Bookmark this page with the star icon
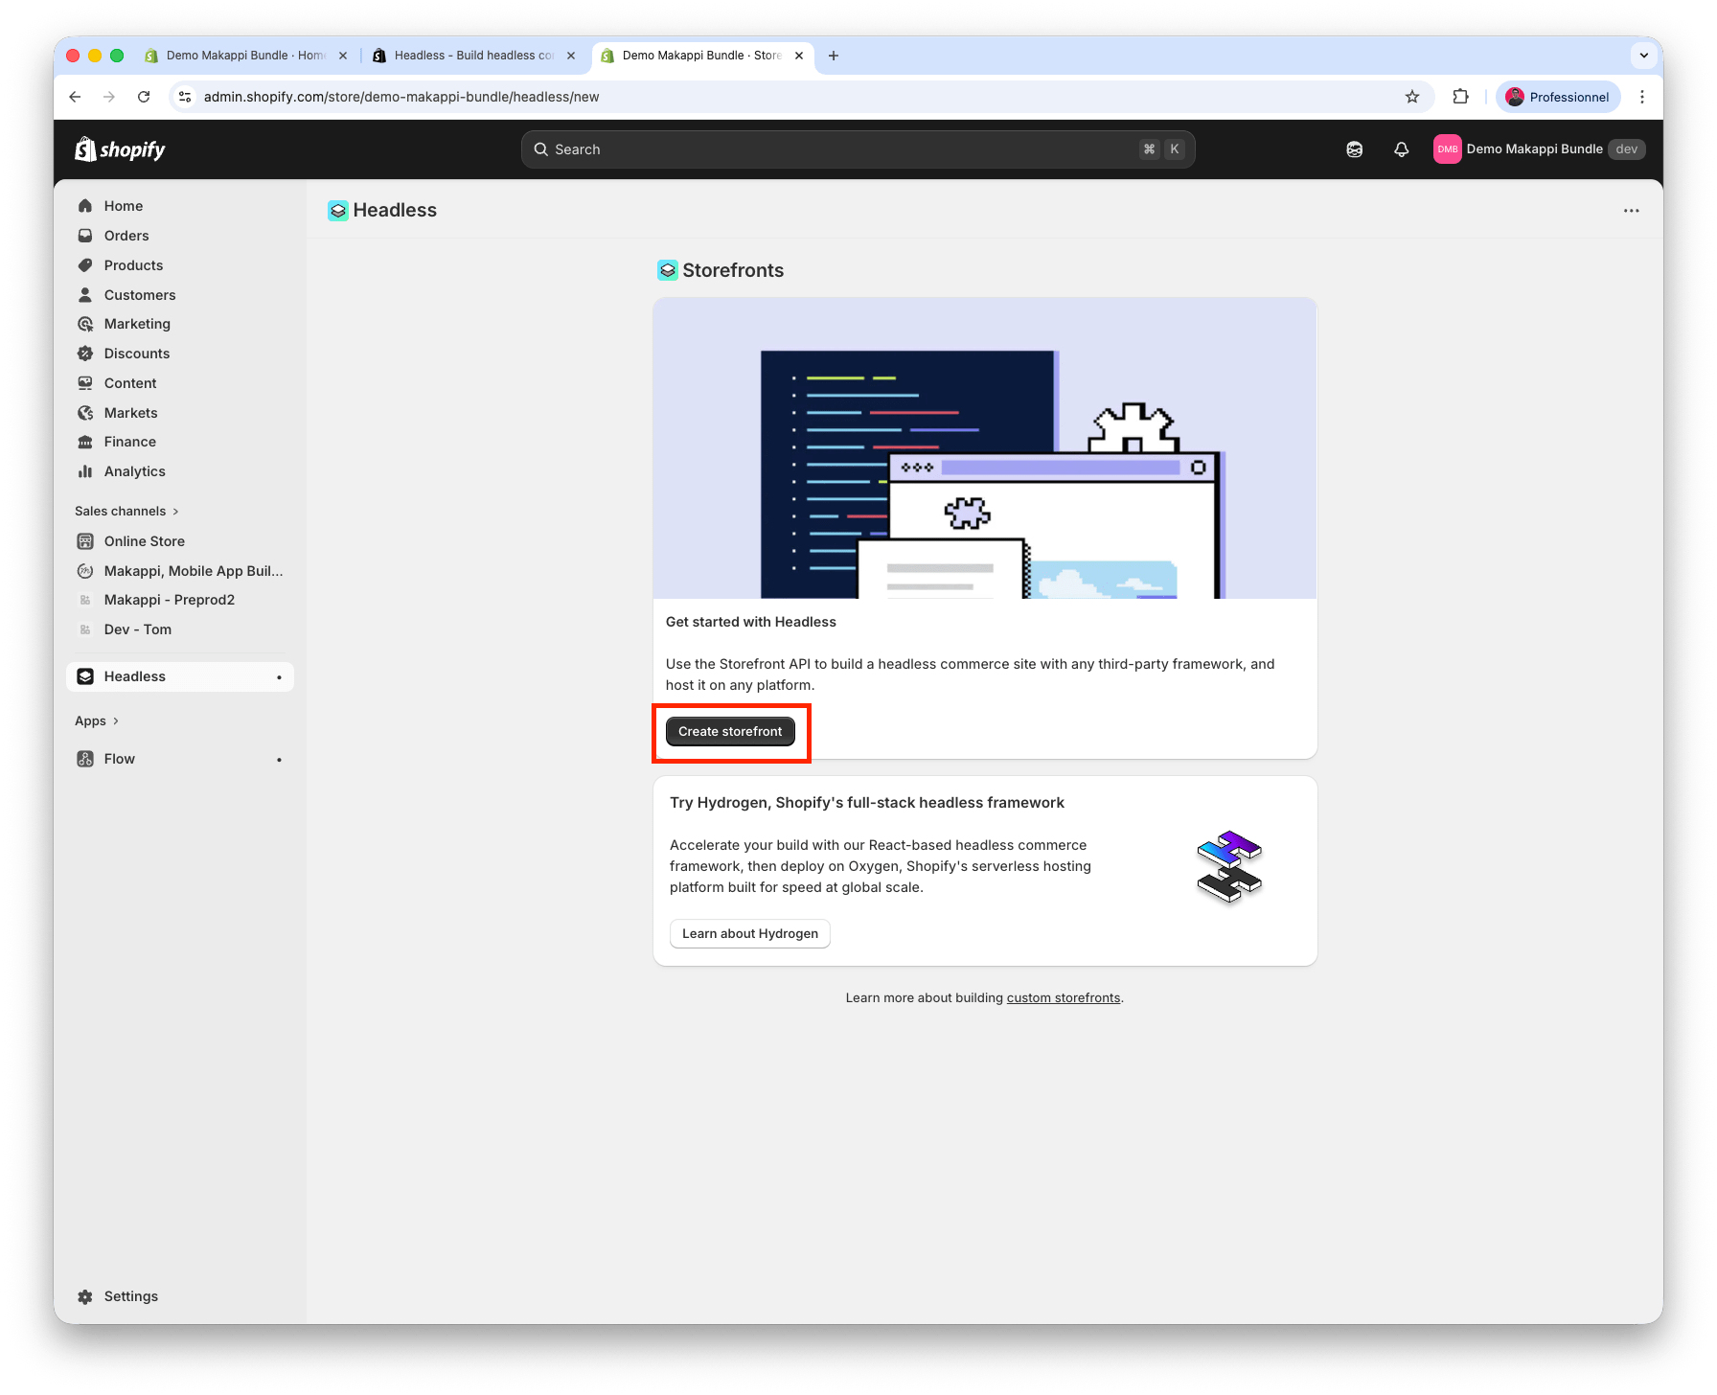 click(1411, 97)
